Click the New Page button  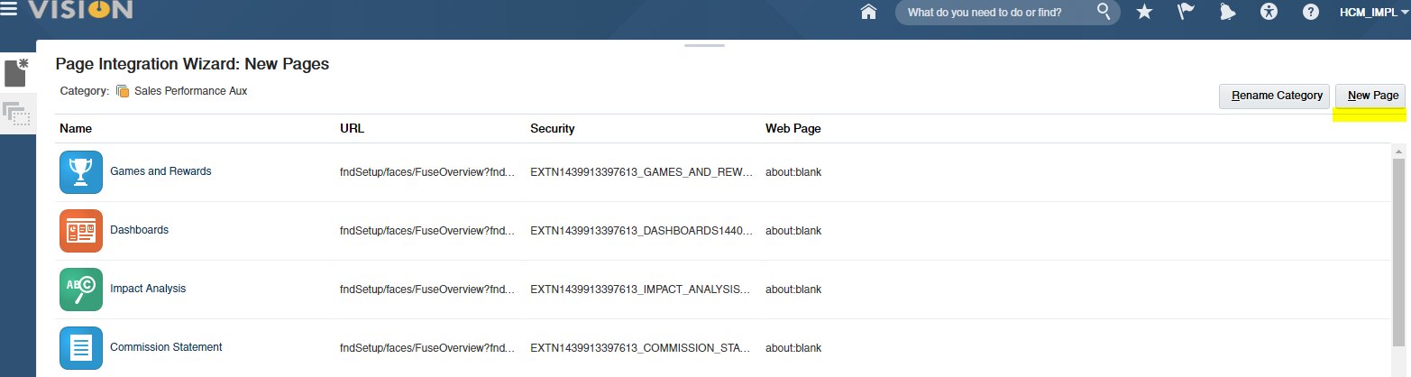pos(1370,96)
